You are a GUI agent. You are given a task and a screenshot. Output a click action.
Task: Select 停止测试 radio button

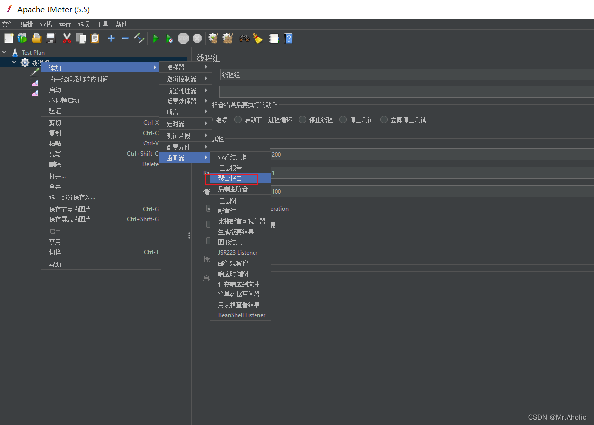tap(343, 120)
